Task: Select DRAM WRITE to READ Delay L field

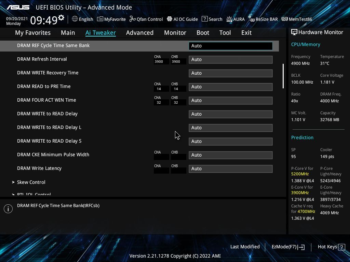Action: click(231, 128)
